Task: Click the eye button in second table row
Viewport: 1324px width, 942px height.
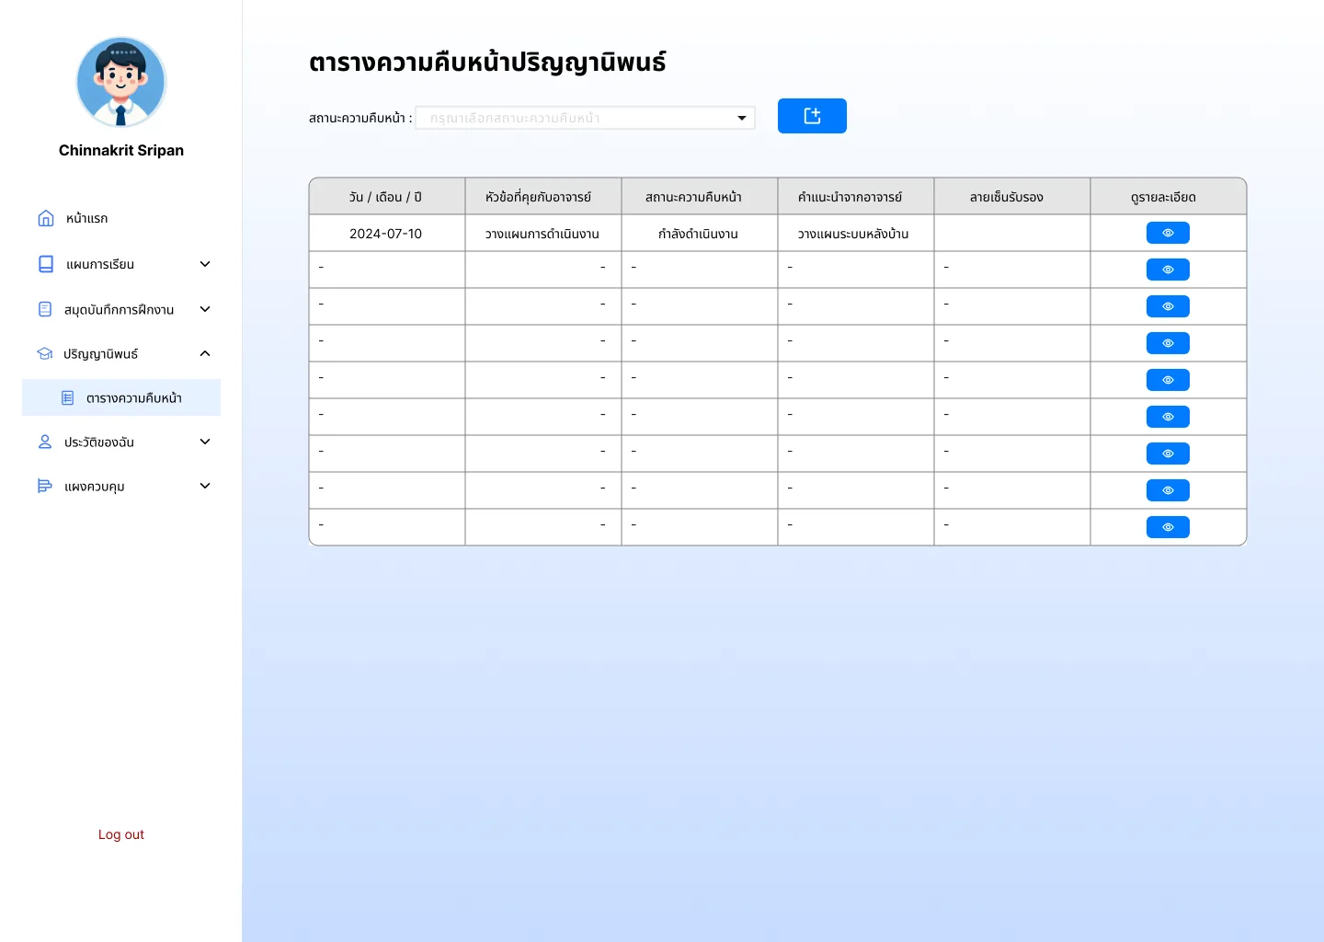Action: (x=1168, y=270)
